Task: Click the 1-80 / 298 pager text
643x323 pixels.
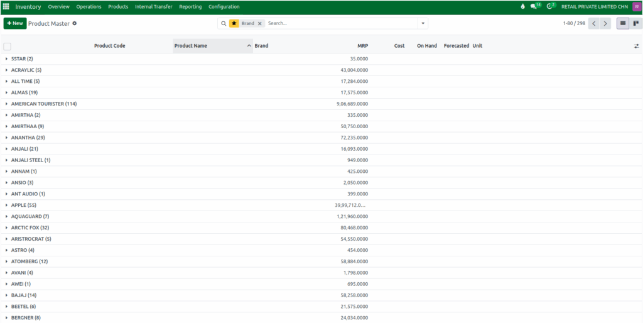Action: tap(574, 23)
